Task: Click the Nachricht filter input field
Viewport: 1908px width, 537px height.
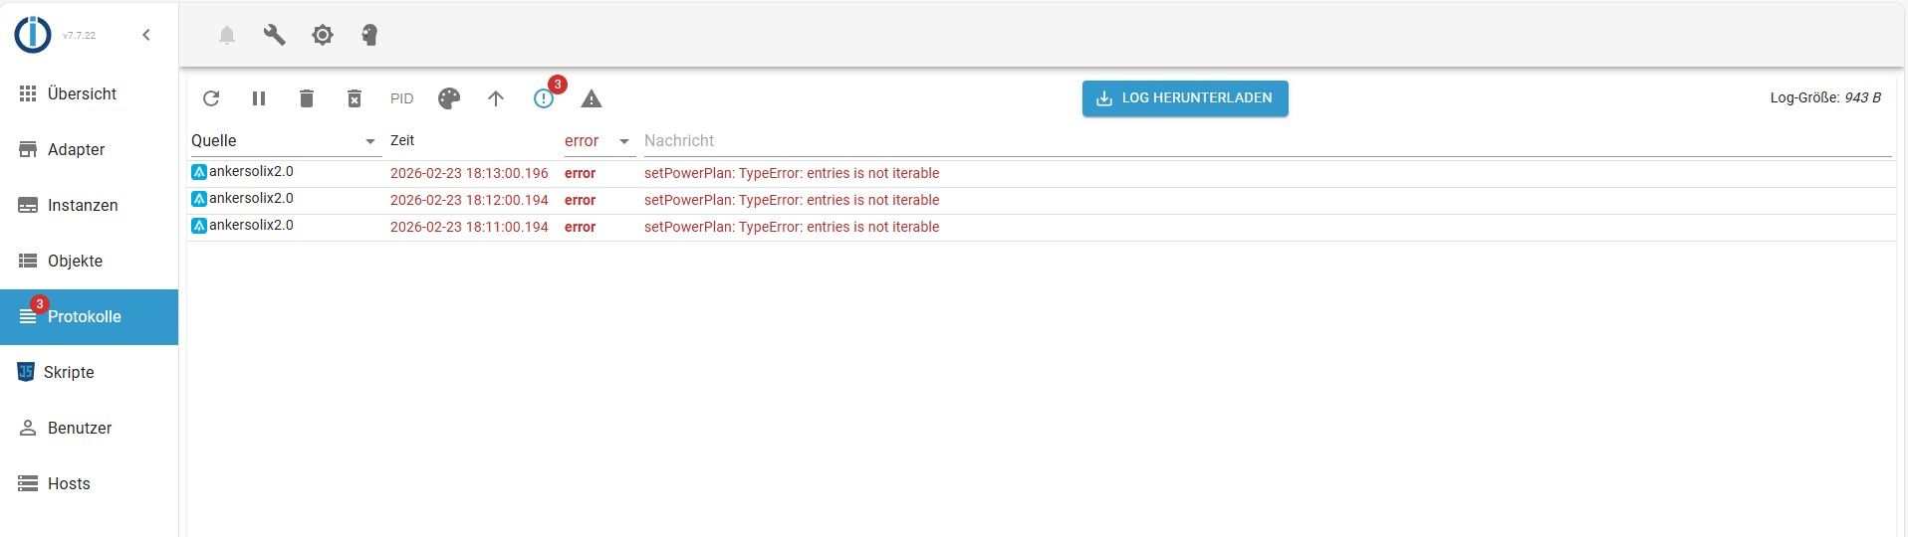Action: 1265,141
